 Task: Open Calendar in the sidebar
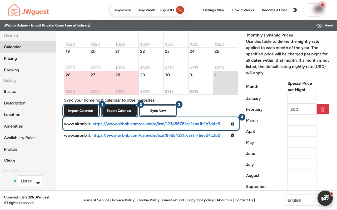click(28, 47)
